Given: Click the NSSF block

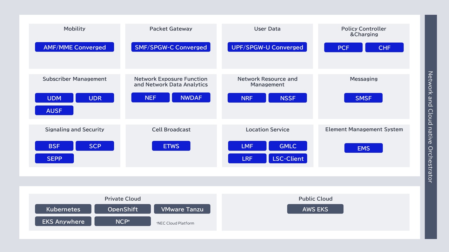Looking at the screenshot, I should click(288, 98).
